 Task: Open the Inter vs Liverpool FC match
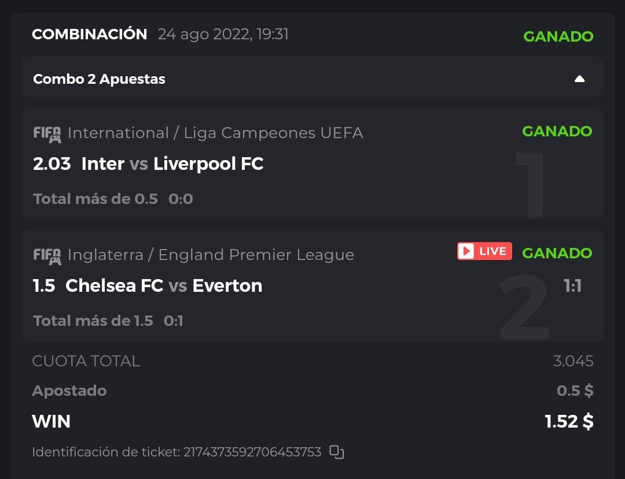[172, 164]
